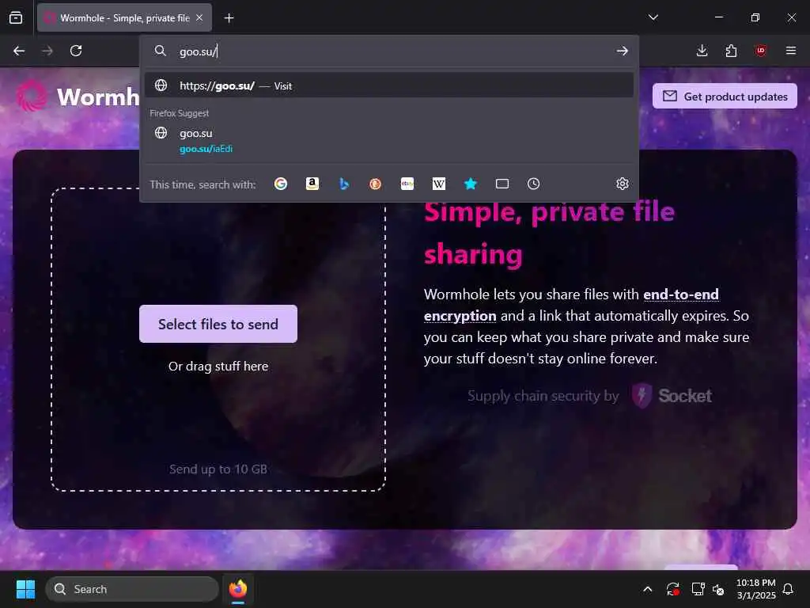This screenshot has height=608, width=810.
Task: Go forward one page
Action: click(47, 51)
